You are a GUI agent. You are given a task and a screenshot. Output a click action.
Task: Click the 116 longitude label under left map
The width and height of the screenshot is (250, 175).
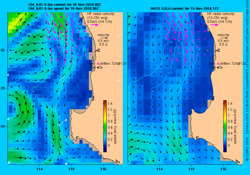click(x=103, y=169)
